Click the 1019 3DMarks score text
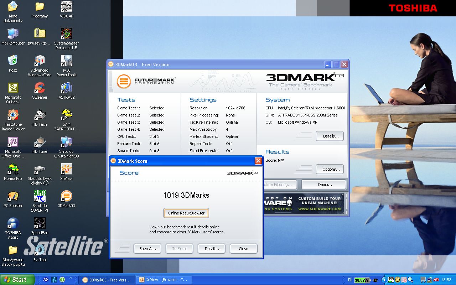The image size is (456, 285). click(186, 195)
